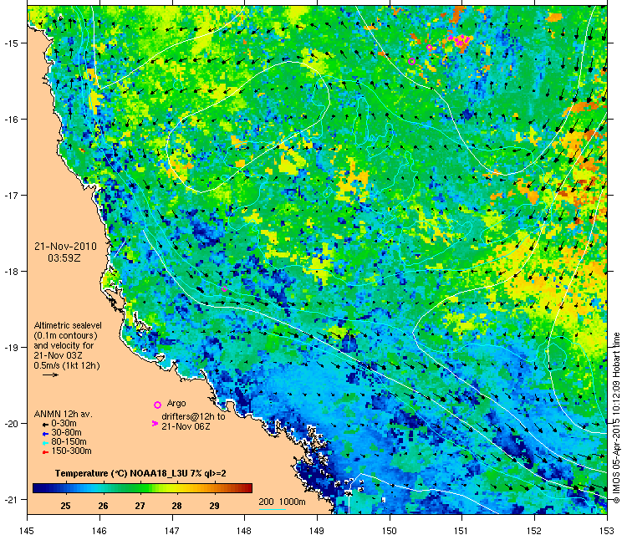The width and height of the screenshot is (627, 535).
Task: Click the magenta marker near 147.7E 18.2S
Action: [224, 288]
